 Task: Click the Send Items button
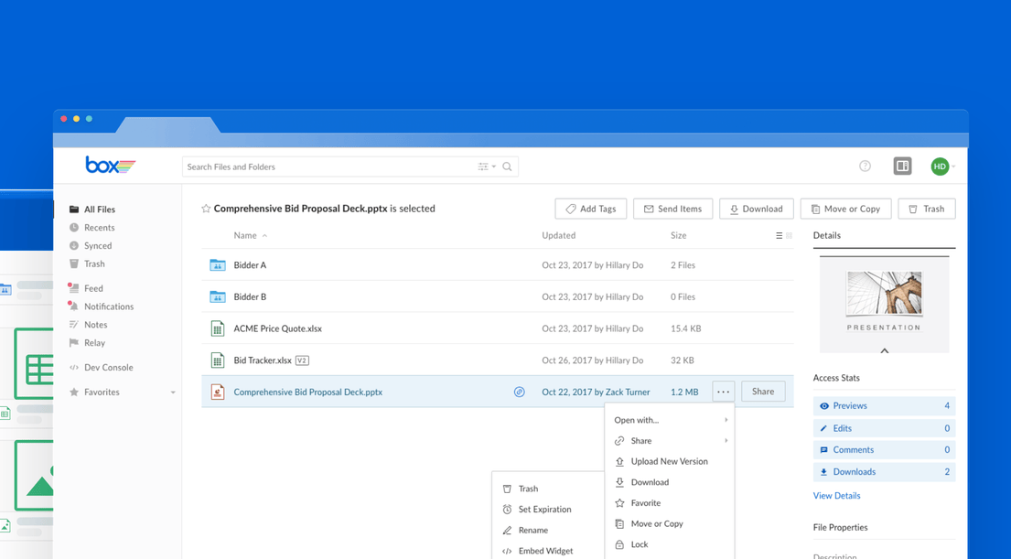coord(672,209)
